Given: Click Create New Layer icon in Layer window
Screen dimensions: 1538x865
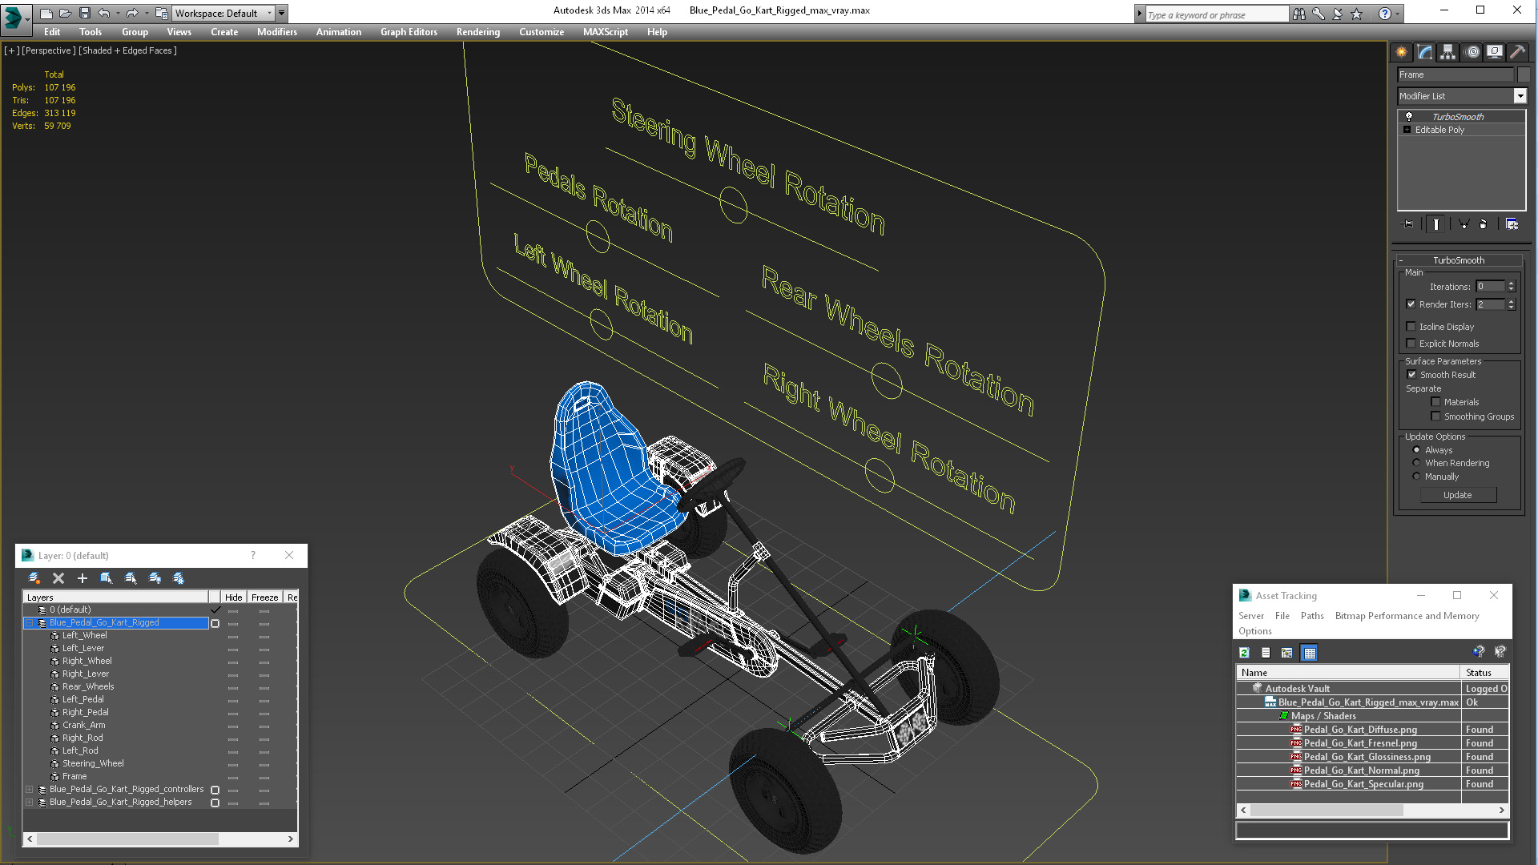Looking at the screenshot, I should 34,578.
